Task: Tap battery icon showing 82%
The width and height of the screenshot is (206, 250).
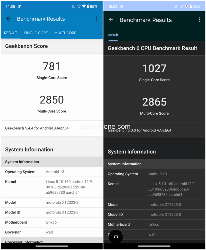Action: tap(191, 6)
